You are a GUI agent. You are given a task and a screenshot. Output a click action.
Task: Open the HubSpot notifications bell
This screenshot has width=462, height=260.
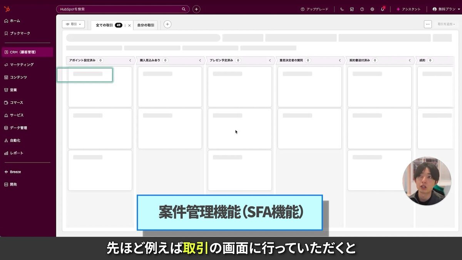pyautogui.click(x=383, y=9)
